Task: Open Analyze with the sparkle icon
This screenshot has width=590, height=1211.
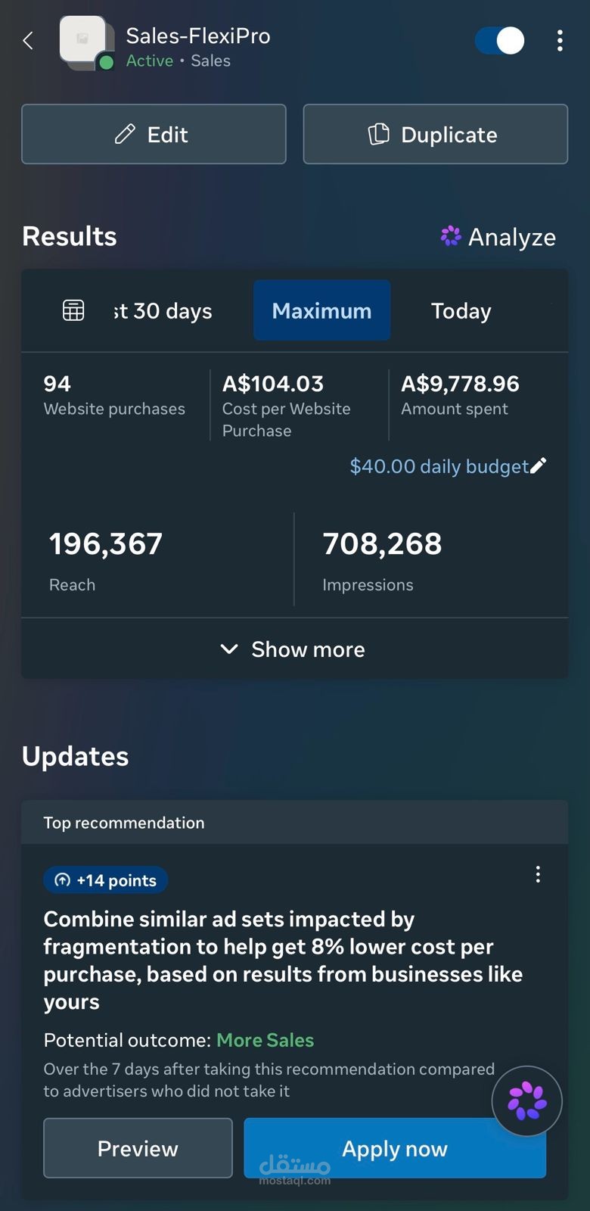Action: [498, 237]
